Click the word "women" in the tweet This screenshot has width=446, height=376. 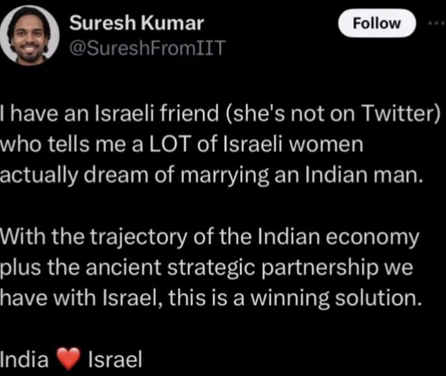pos(325,144)
